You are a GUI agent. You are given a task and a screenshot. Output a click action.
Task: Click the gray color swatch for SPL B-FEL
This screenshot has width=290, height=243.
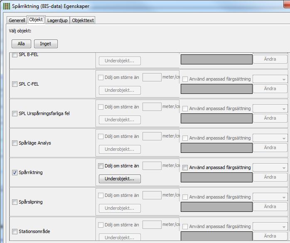pyautogui.click(x=216, y=59)
